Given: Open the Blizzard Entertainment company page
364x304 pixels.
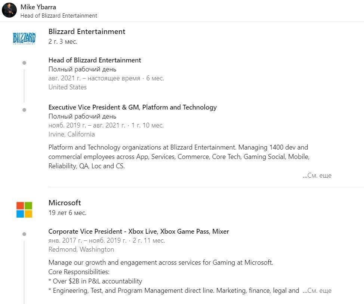Looking at the screenshot, I should [x=87, y=32].
